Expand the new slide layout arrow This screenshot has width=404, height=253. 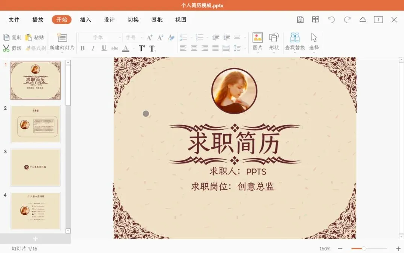pyautogui.click(x=62, y=52)
